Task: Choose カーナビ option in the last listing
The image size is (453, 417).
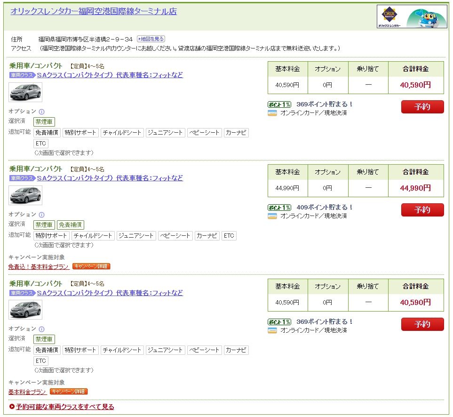Action: (x=236, y=350)
